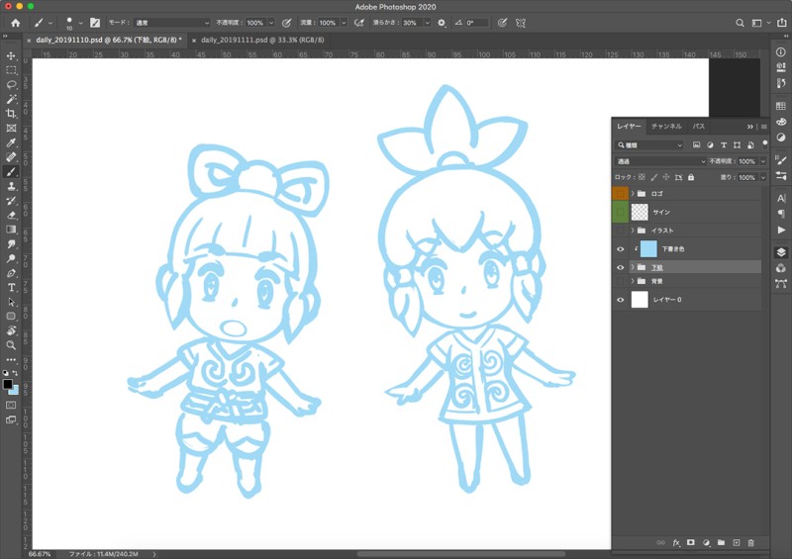792x559 pixels.
Task: Select the daily_20191110.psd document tab
Action: [108, 40]
